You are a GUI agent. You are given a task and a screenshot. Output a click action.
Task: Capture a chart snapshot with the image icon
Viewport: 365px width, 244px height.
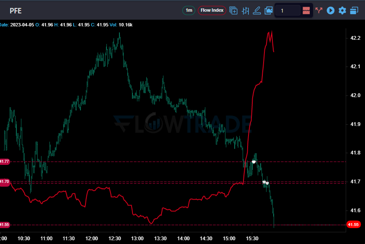268,10
